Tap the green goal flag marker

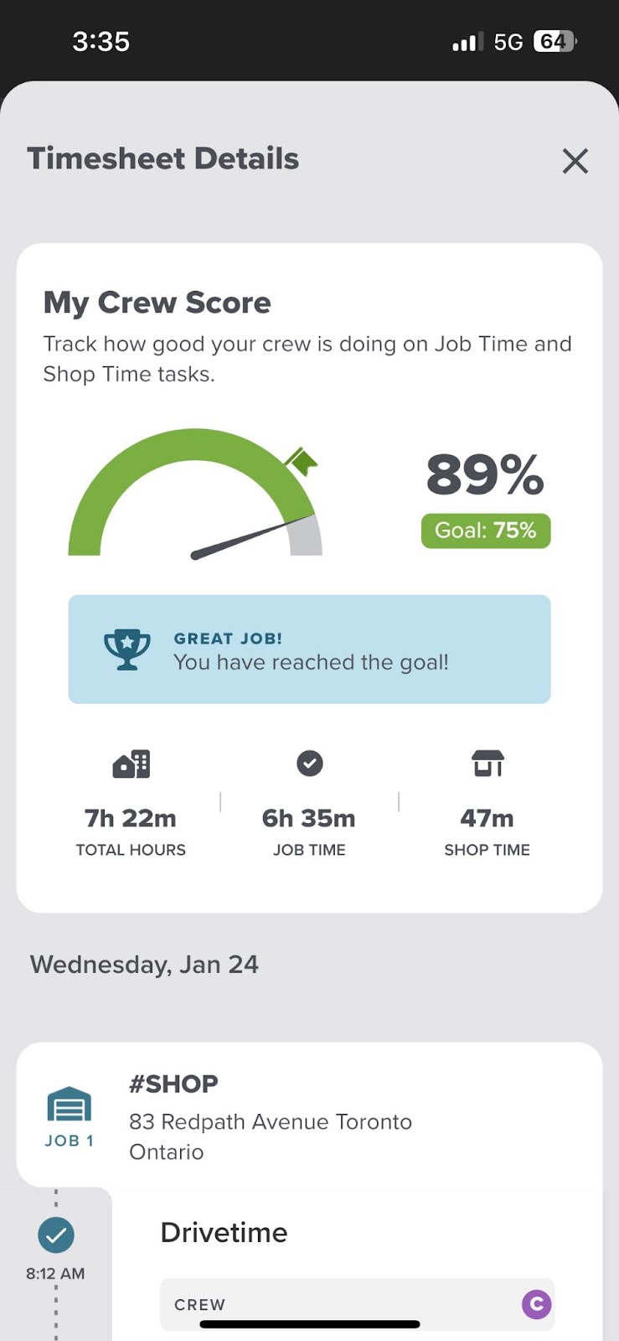pos(301,460)
